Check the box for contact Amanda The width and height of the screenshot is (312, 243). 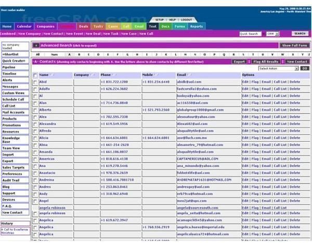tap(35, 152)
